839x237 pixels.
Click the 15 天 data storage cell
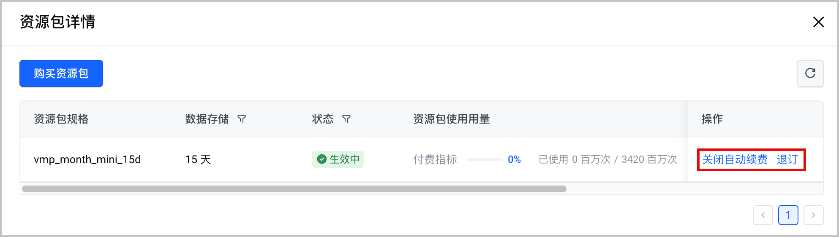coord(198,159)
